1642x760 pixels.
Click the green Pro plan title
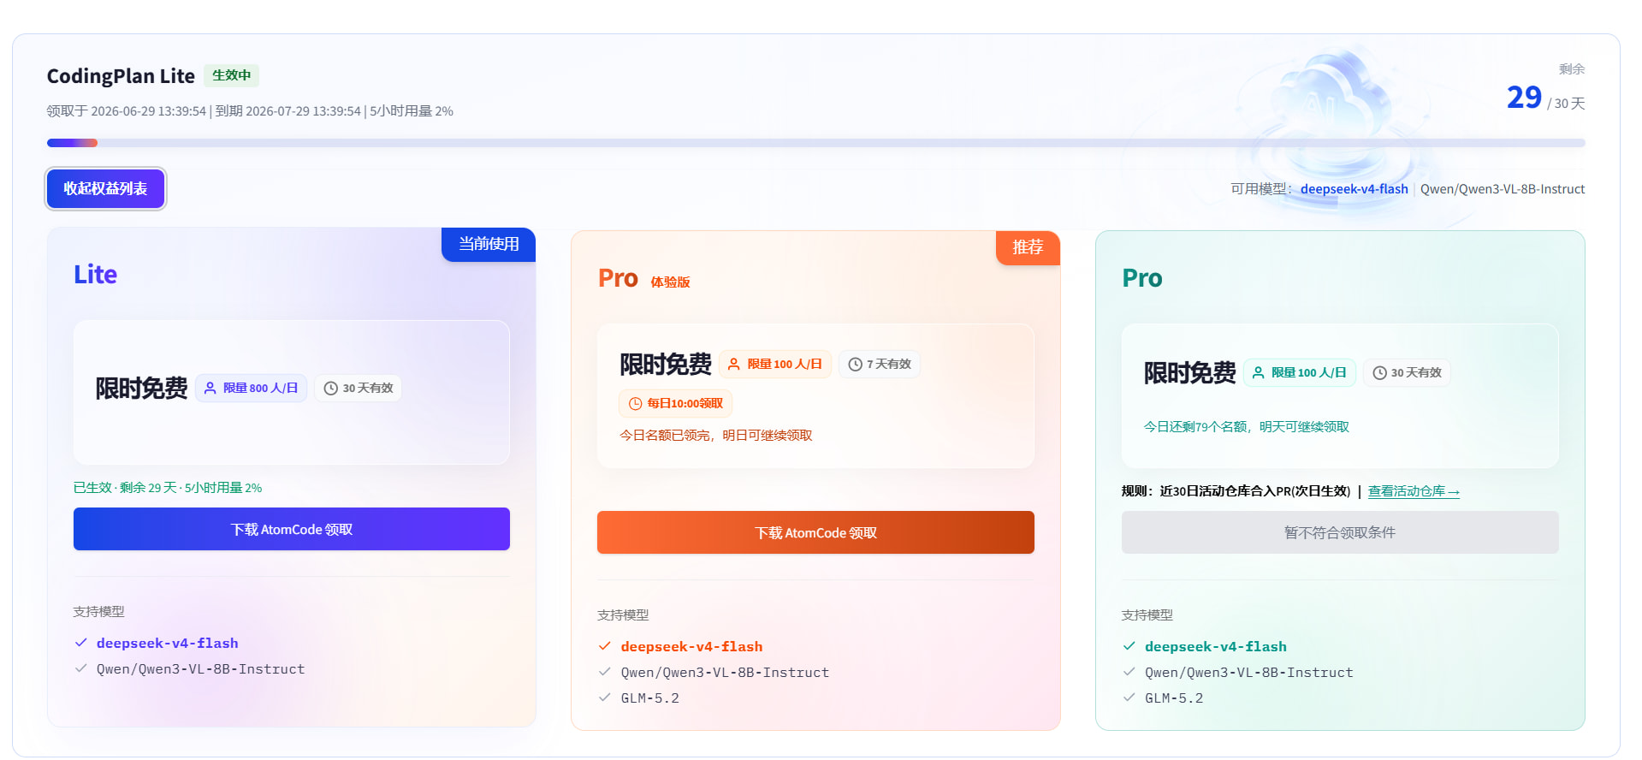[x=1142, y=278]
